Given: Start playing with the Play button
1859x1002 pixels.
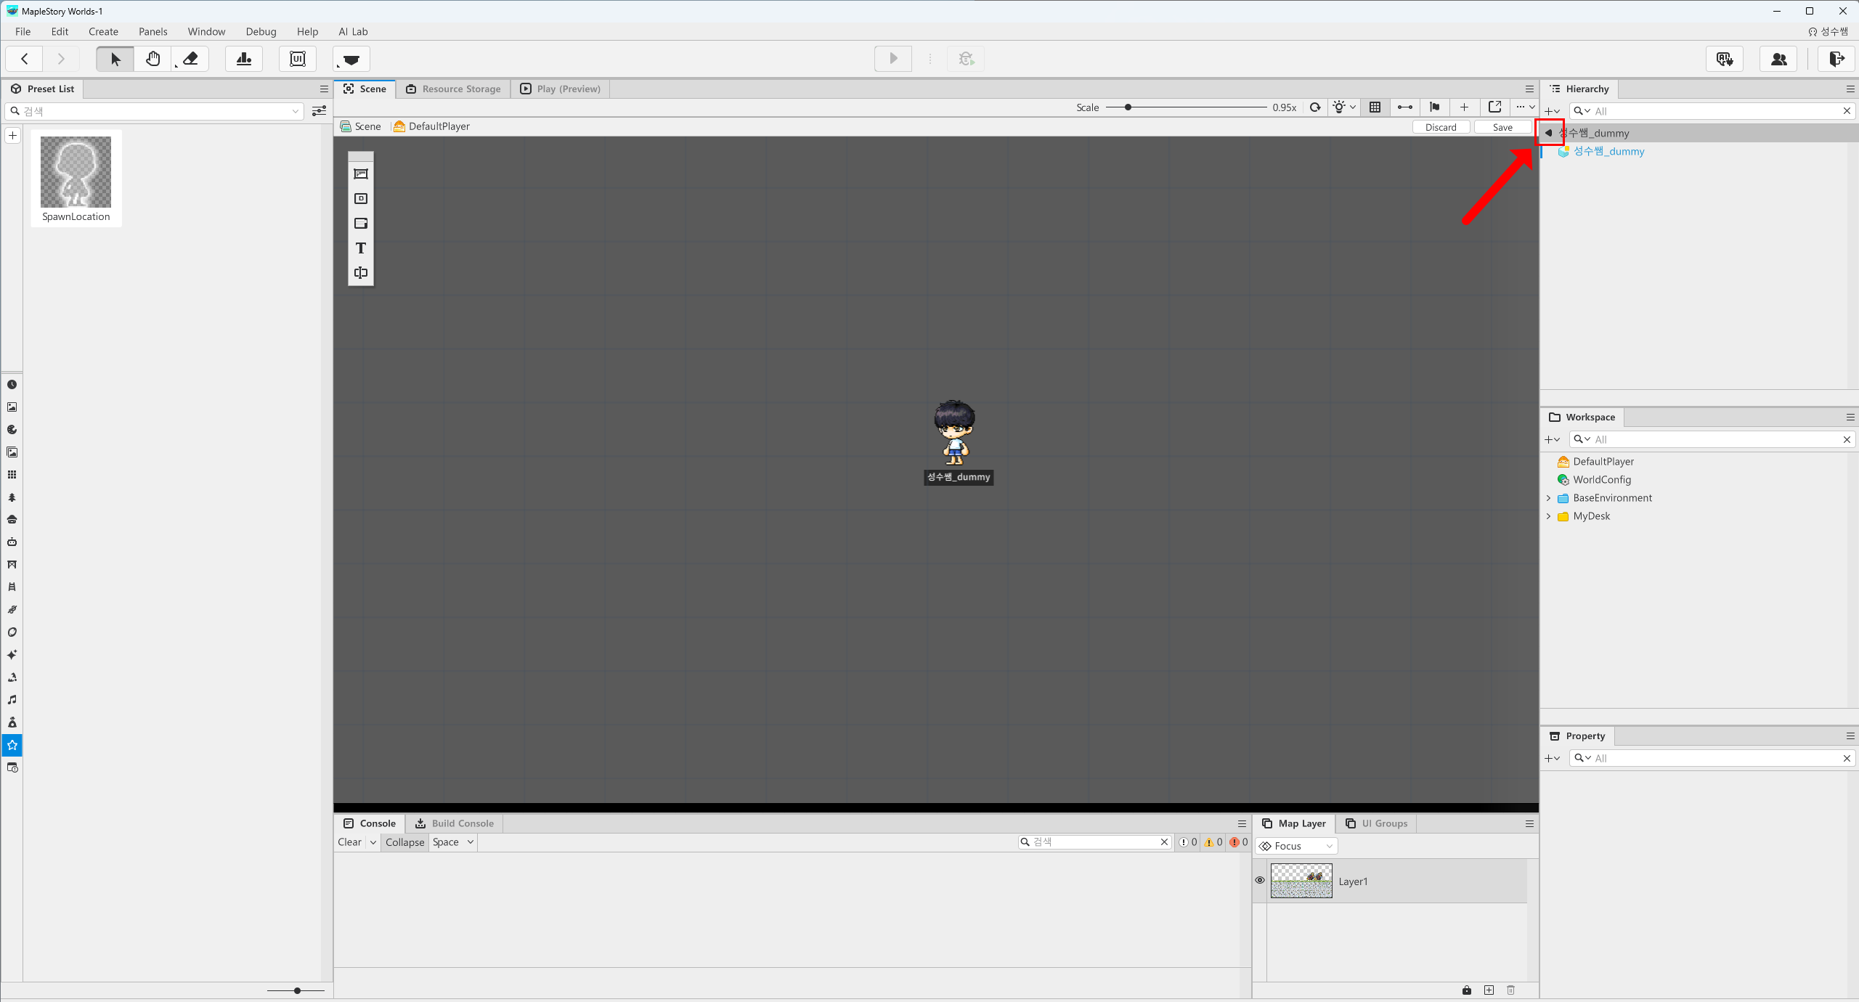Looking at the screenshot, I should pos(893,59).
